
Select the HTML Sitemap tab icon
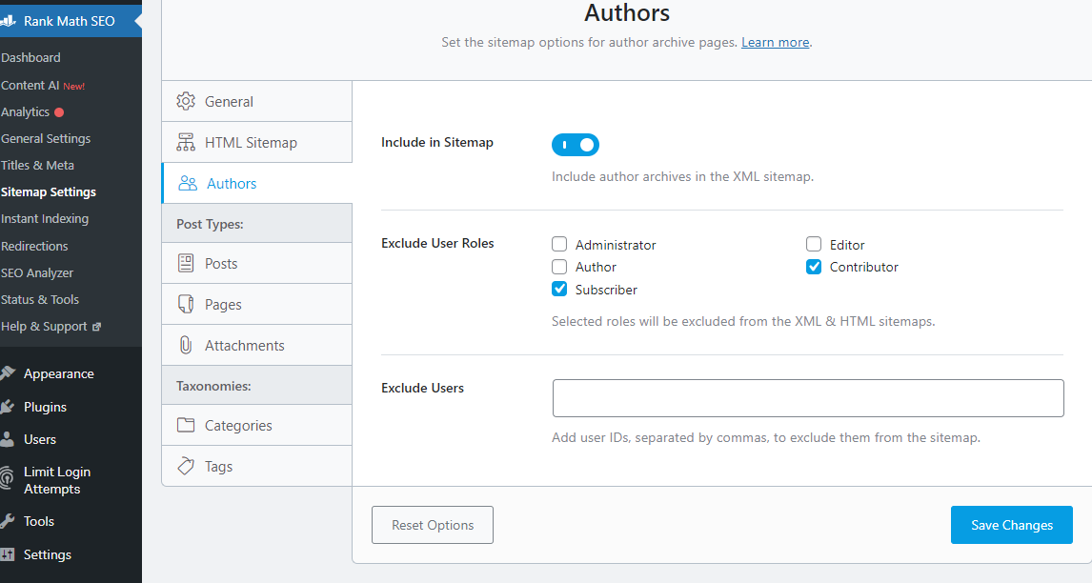[187, 142]
